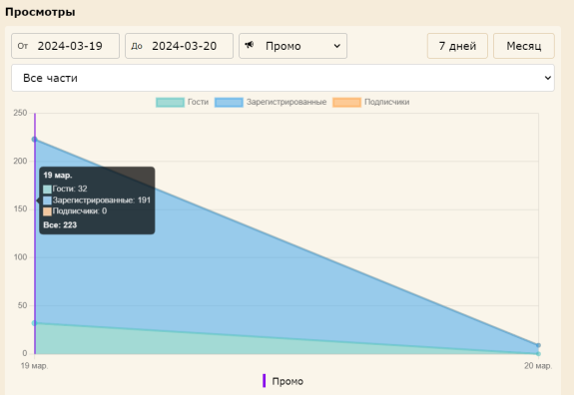Click the blue Зарегистрированные legend color box

coord(229,103)
